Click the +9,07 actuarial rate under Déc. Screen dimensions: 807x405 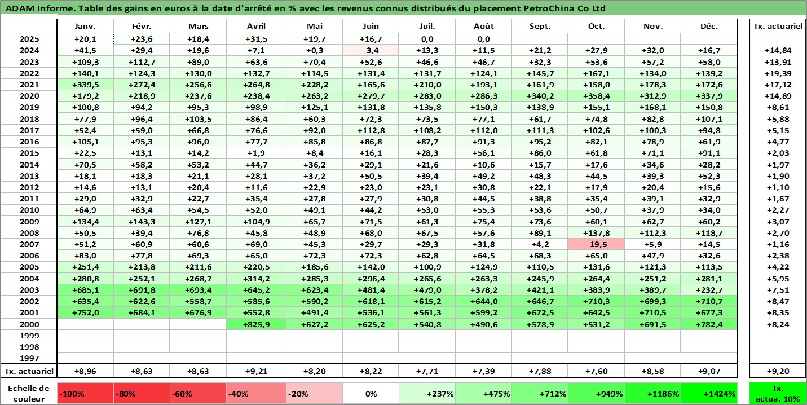click(x=708, y=371)
